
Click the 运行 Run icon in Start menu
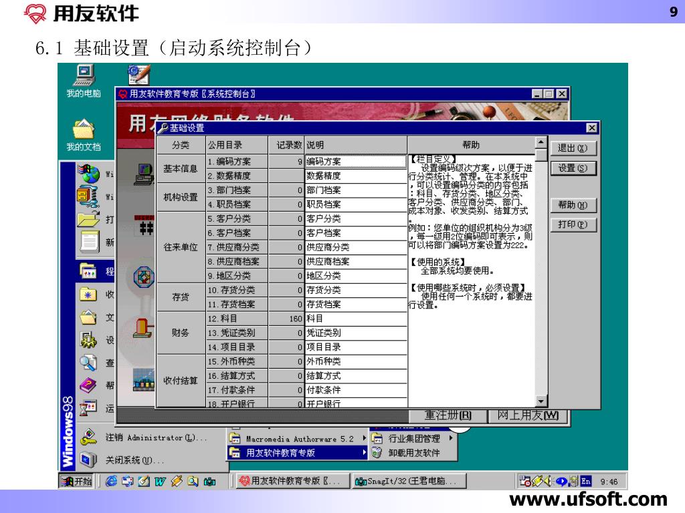88,408
